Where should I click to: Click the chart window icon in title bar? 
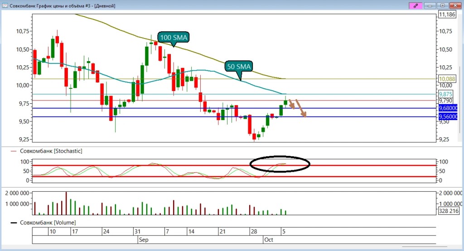(x=5, y=5)
